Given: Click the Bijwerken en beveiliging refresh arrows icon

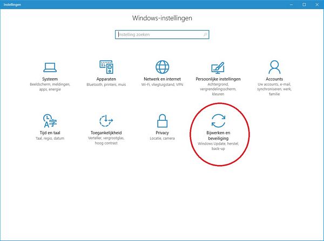Looking at the screenshot, I should pyautogui.click(x=218, y=121).
